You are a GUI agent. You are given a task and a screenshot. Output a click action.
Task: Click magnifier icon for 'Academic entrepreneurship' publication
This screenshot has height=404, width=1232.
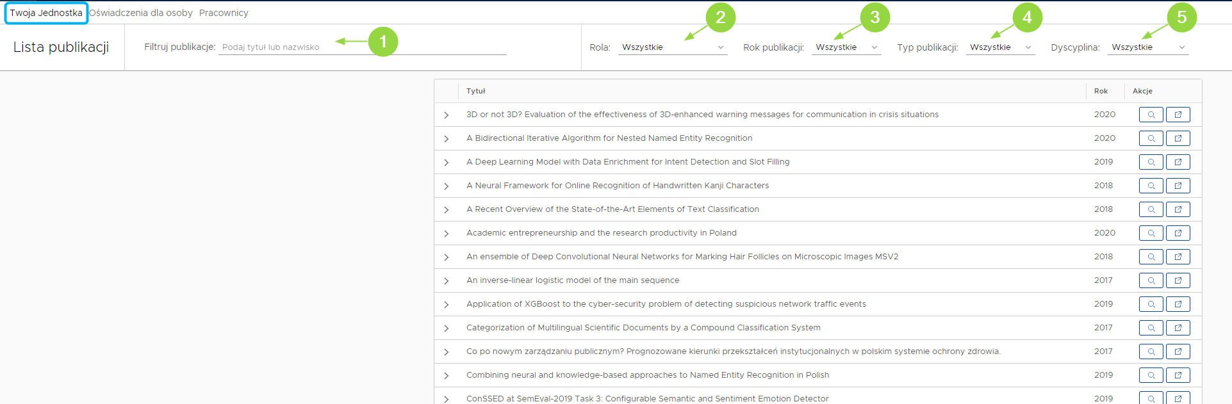1151,233
